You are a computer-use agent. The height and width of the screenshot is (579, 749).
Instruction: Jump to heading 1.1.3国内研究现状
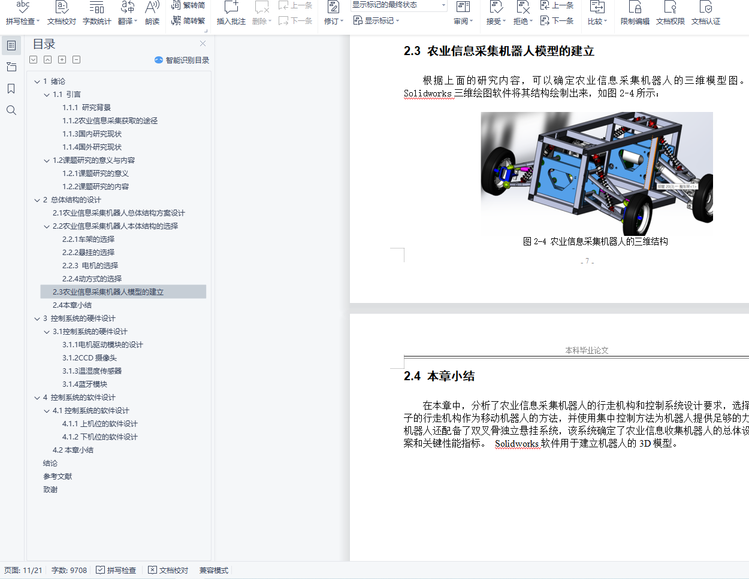tap(92, 134)
